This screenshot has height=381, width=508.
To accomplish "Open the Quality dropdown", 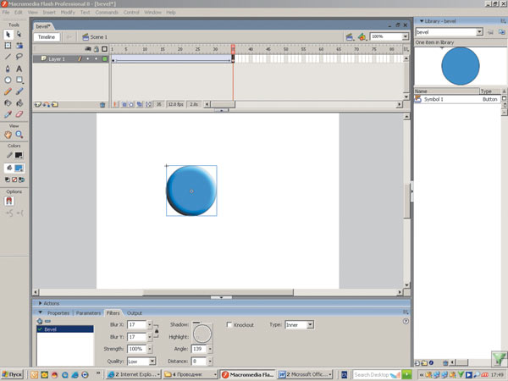I will [x=141, y=361].
